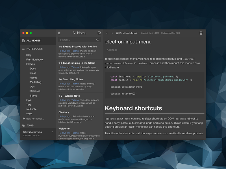Image resolution: width=226 pixels, height=169 pixels.
Task: Open the Issues sub-notebook
Action: pos(33,78)
